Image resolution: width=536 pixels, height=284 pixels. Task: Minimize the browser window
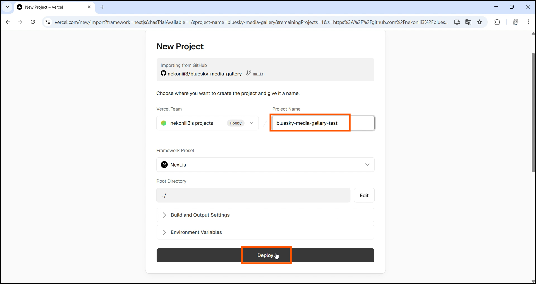point(496,7)
